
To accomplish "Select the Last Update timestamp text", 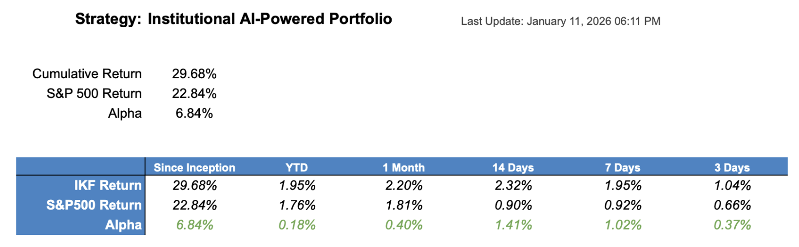I will [x=560, y=21].
